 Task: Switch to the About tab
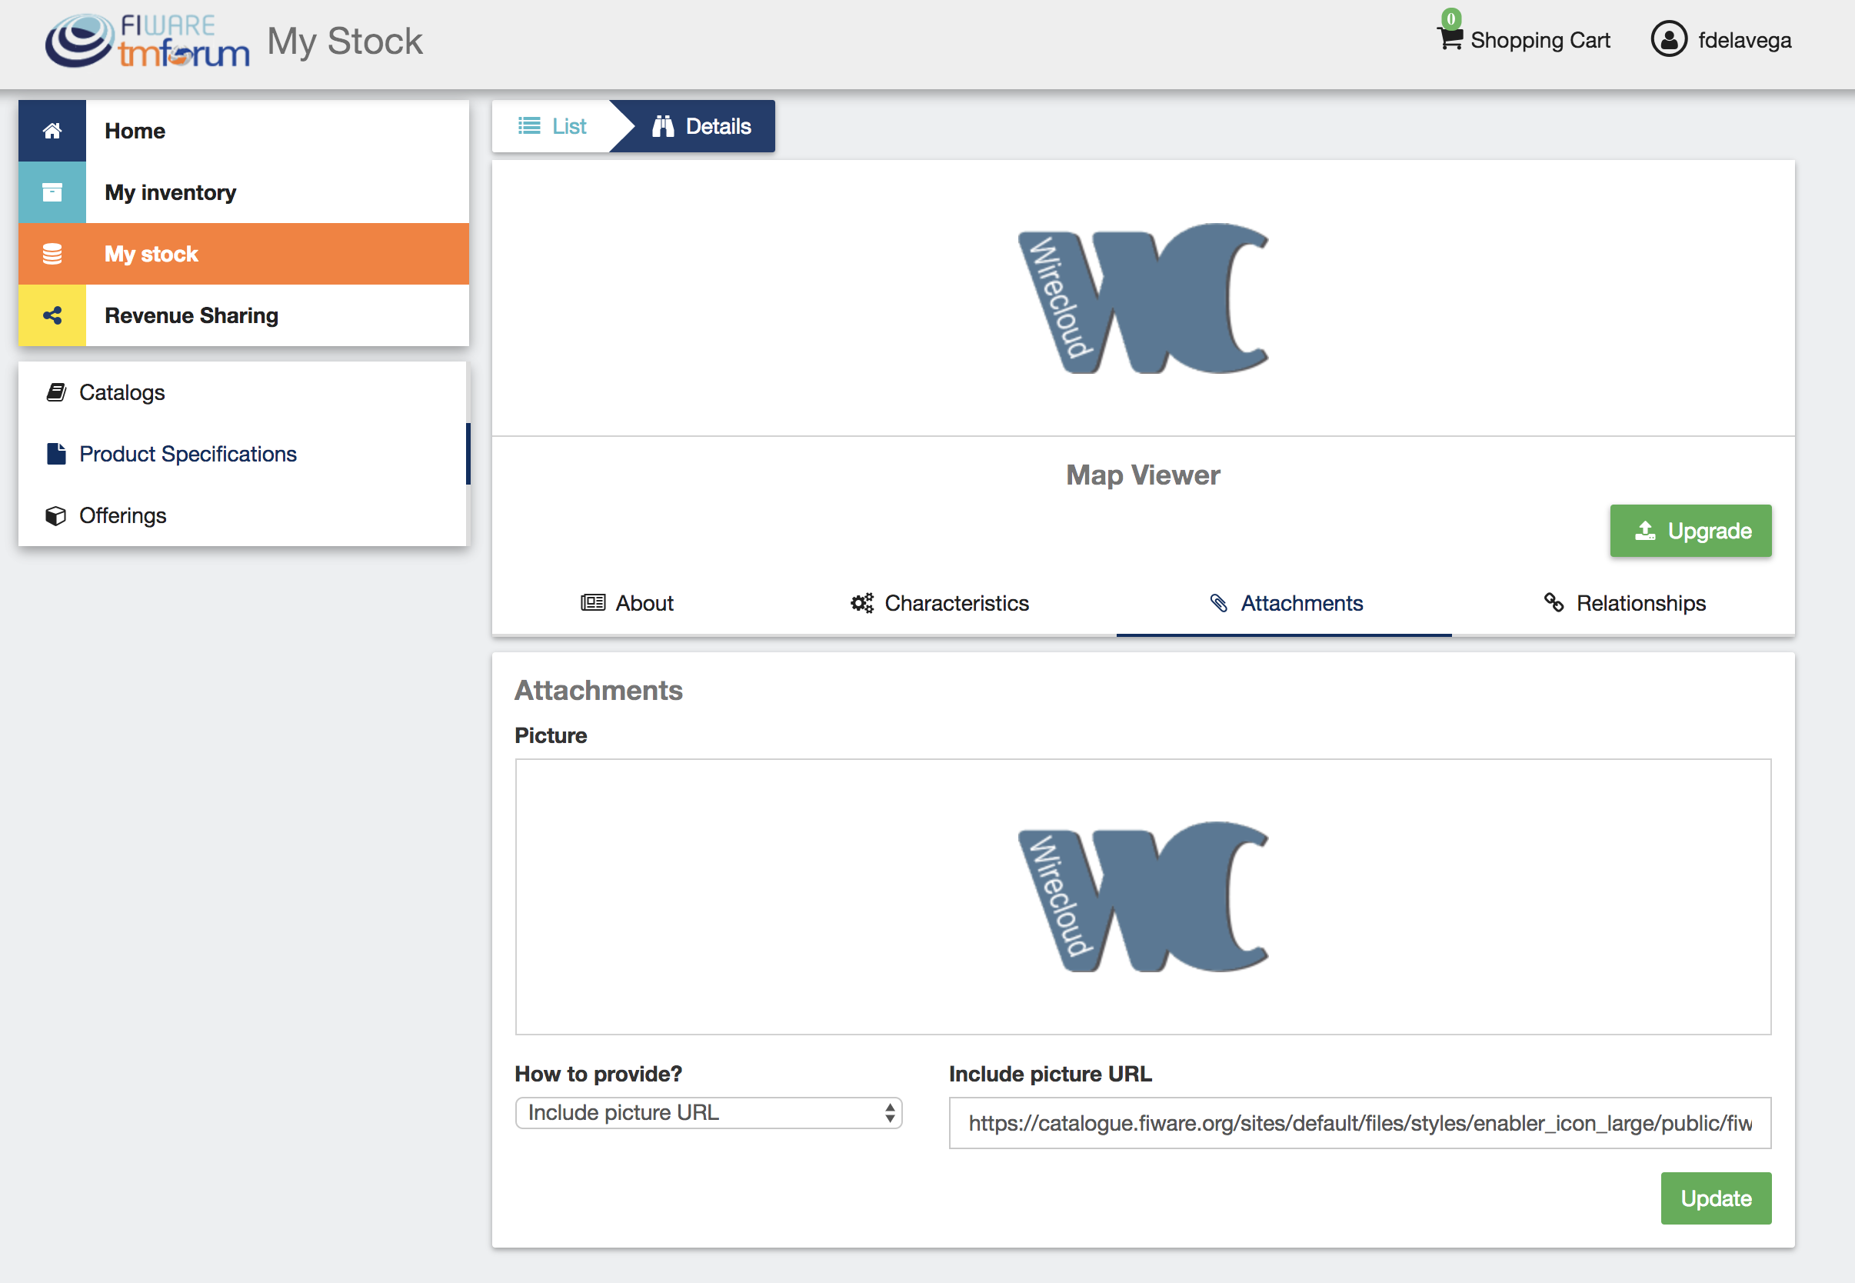[627, 603]
